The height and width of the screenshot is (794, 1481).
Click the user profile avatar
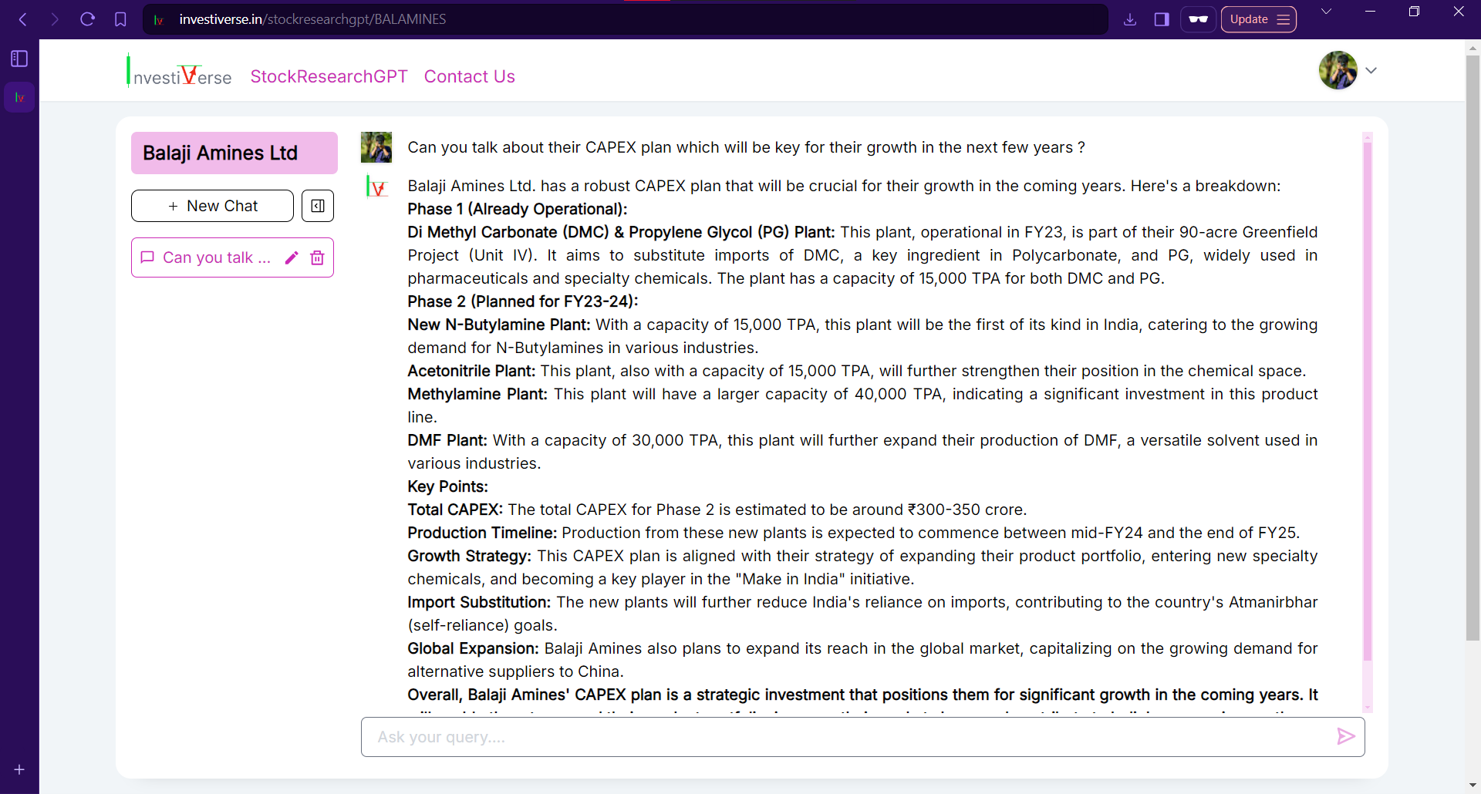1338,70
